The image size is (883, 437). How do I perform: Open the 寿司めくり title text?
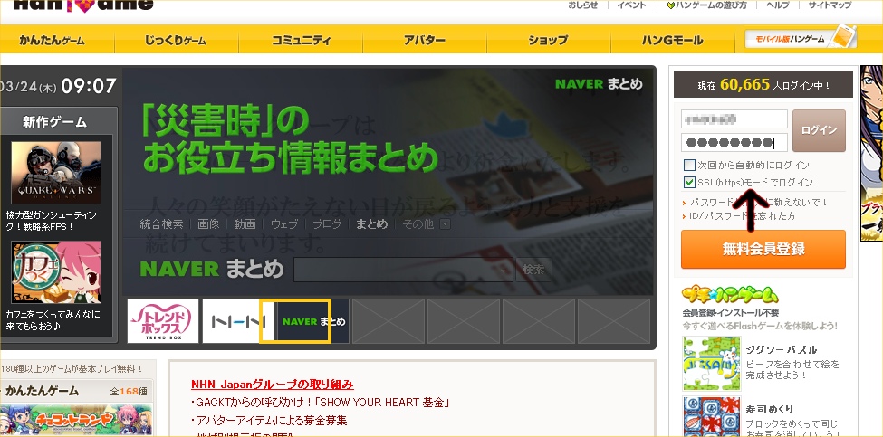point(769,410)
